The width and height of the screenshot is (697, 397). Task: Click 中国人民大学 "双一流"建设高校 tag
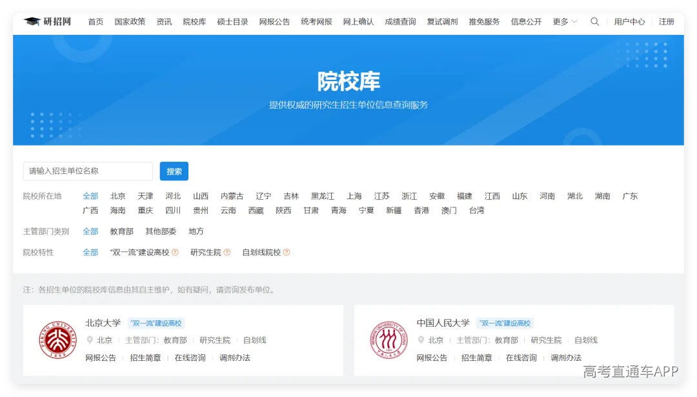pos(505,324)
